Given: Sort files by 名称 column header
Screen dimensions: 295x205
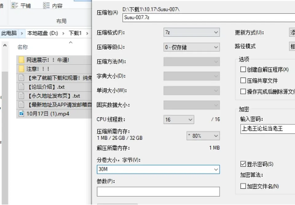Looking at the screenshot, I should pos(22,47).
